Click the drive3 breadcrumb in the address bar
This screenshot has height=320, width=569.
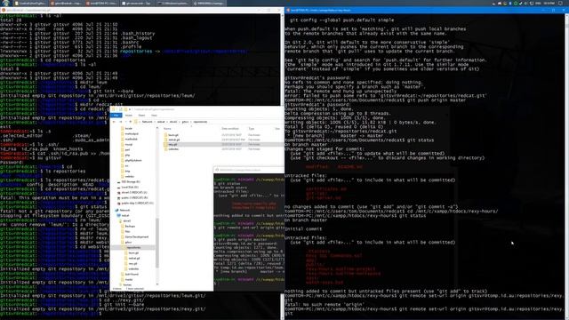click(x=173, y=122)
